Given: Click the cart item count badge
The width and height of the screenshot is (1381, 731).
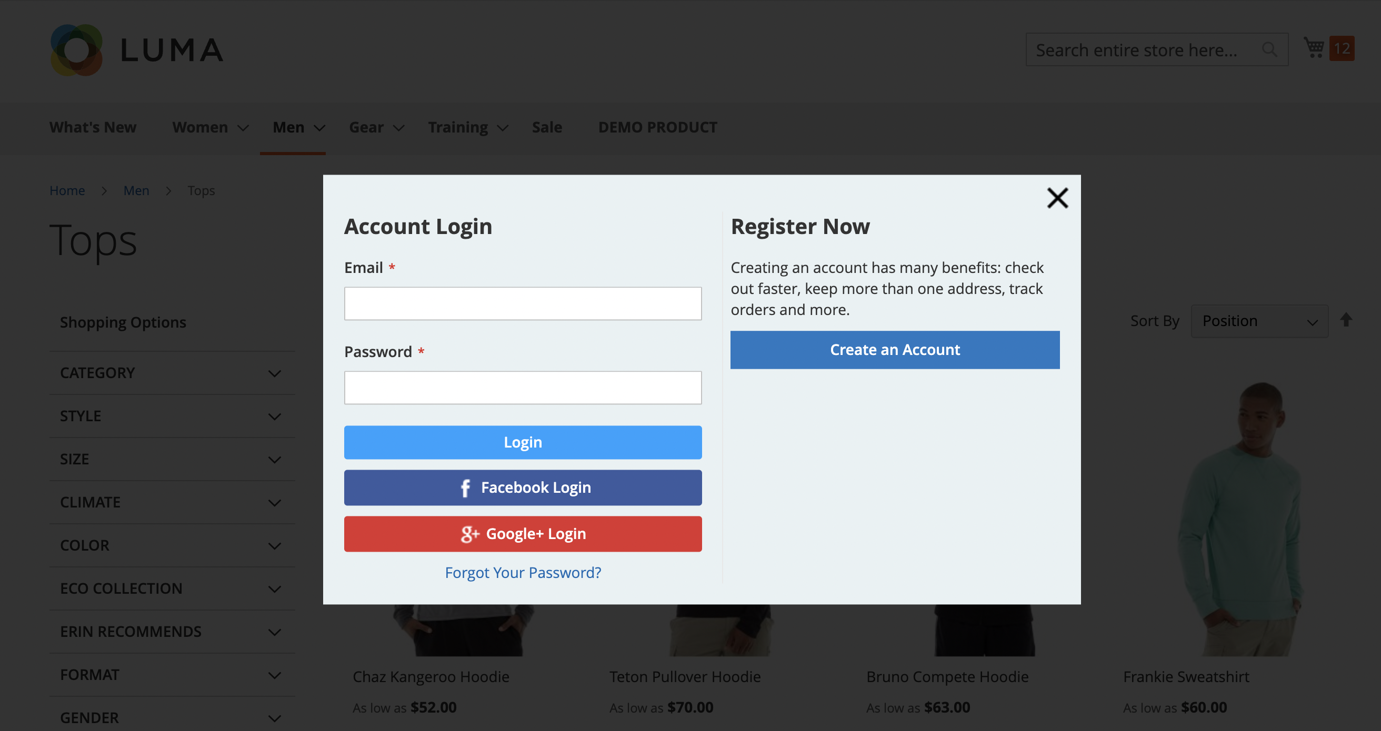Looking at the screenshot, I should [x=1343, y=48].
